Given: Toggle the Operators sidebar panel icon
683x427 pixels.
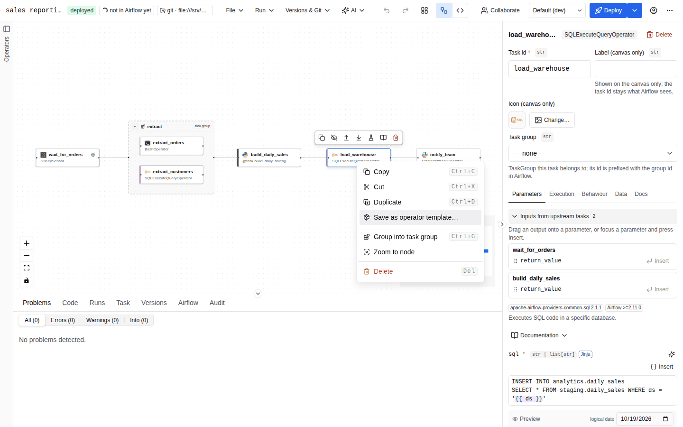Looking at the screenshot, I should [7, 29].
